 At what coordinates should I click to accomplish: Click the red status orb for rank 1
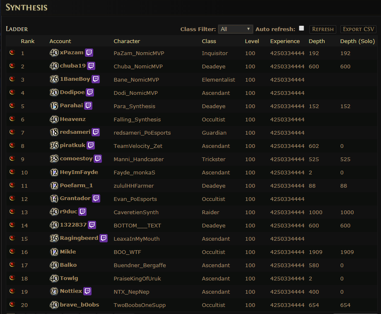[12, 52]
